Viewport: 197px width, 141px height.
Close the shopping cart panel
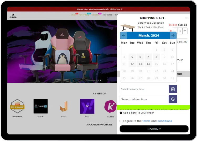point(186,18)
